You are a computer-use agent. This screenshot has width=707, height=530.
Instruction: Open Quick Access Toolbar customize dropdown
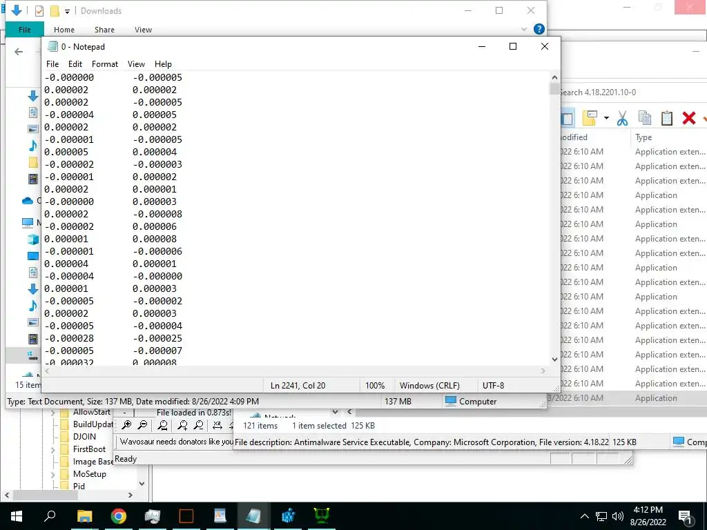point(67,11)
